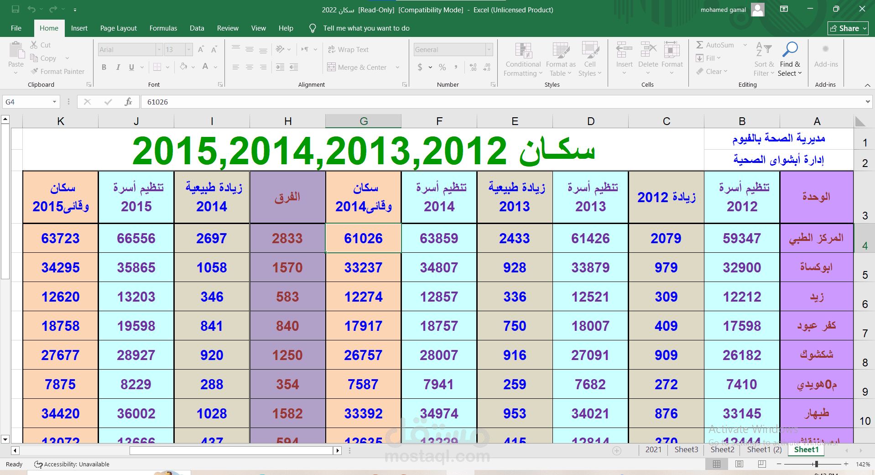
Task: Click the zoom slider handle
Action: [x=816, y=464]
